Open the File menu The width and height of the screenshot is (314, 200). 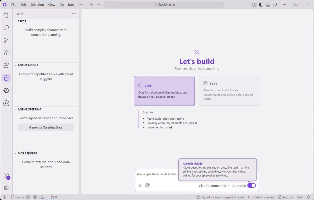point(14,5)
